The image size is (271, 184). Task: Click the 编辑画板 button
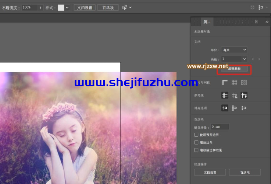click(234, 69)
